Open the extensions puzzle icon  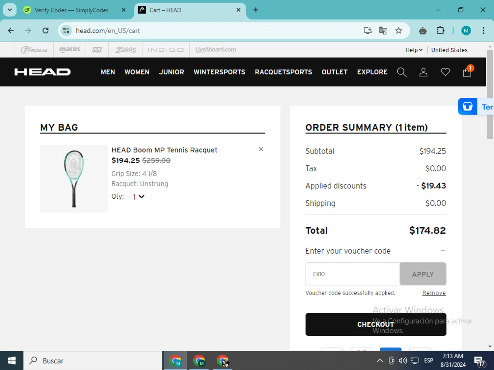click(440, 31)
